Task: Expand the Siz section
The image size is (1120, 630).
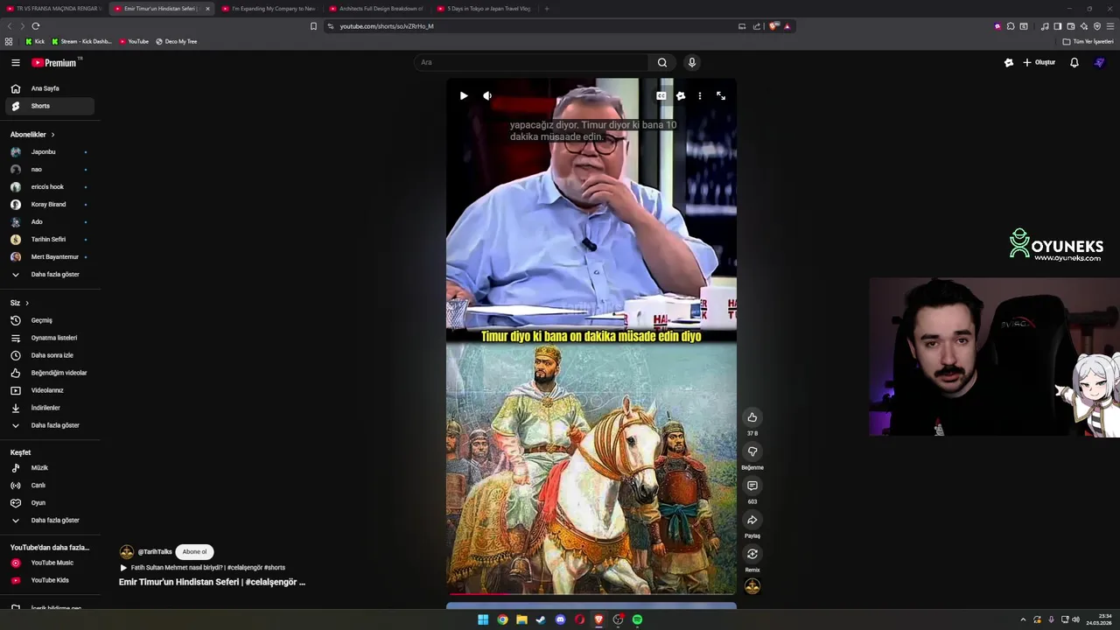Action: click(19, 303)
